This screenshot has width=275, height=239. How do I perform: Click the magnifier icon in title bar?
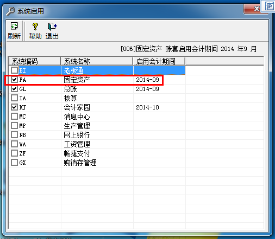click(10, 11)
